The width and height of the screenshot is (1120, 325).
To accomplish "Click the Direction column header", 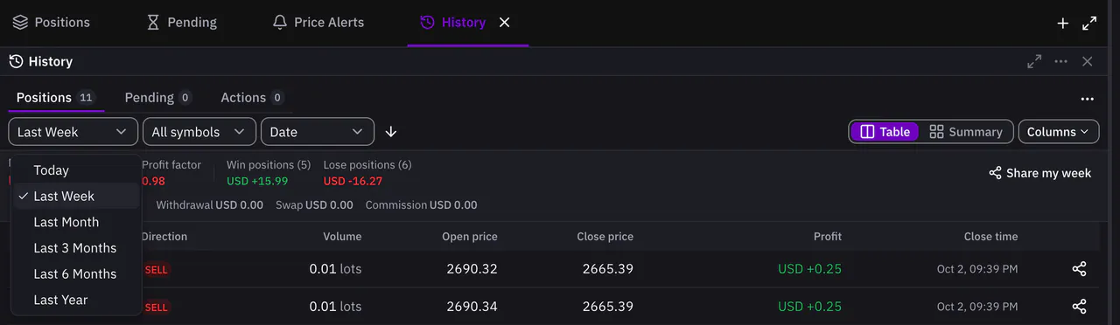I will (x=164, y=237).
